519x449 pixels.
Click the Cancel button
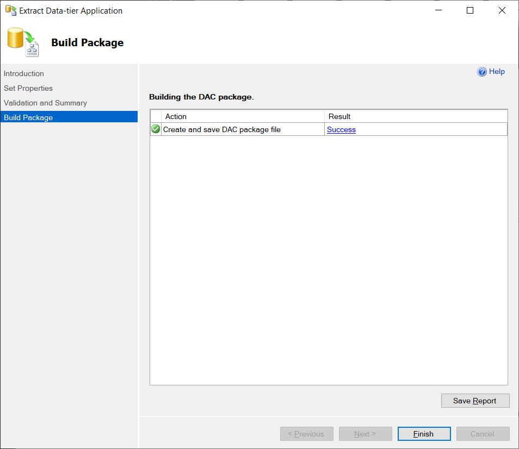483,434
